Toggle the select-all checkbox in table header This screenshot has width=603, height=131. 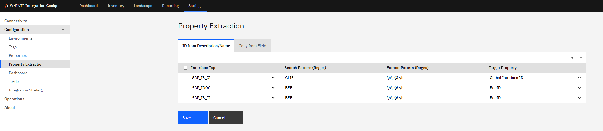point(185,68)
